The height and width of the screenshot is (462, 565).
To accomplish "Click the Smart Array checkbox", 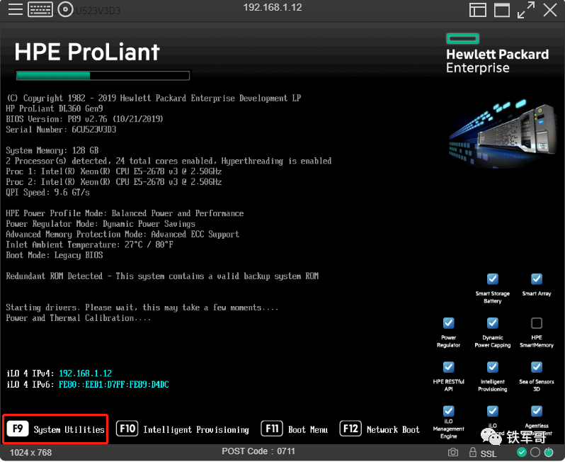I will pos(537,278).
